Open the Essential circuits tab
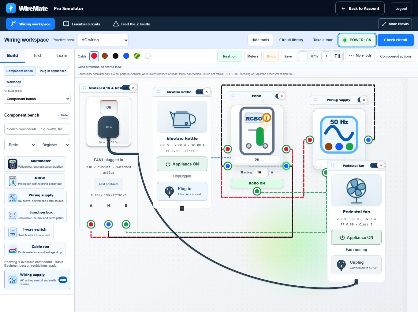 82,24
